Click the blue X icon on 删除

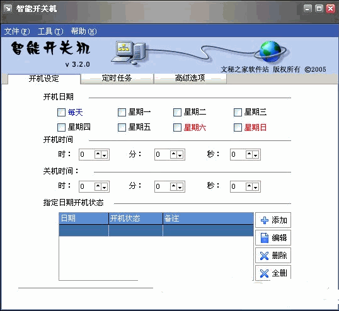(x=264, y=256)
